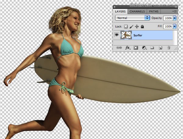Switch to the Channels tab

(137, 12)
